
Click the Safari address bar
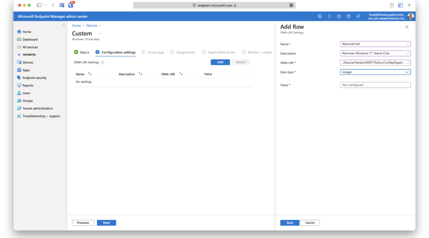click(214, 5)
